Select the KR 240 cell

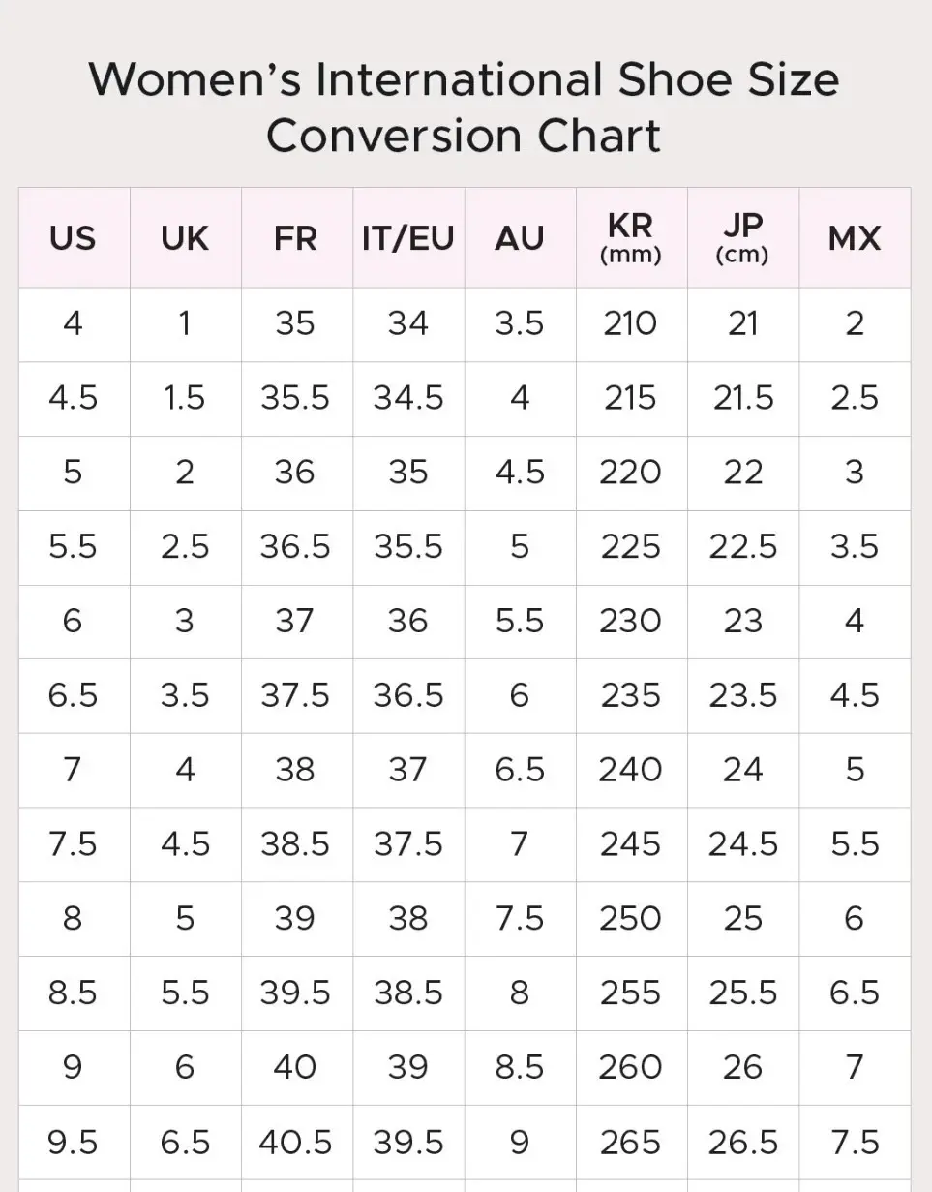pos(631,771)
